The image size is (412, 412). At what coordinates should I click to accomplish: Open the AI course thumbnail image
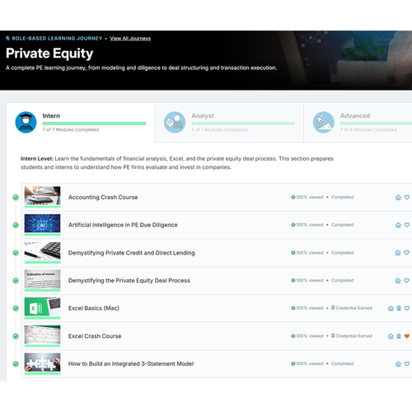click(42, 224)
